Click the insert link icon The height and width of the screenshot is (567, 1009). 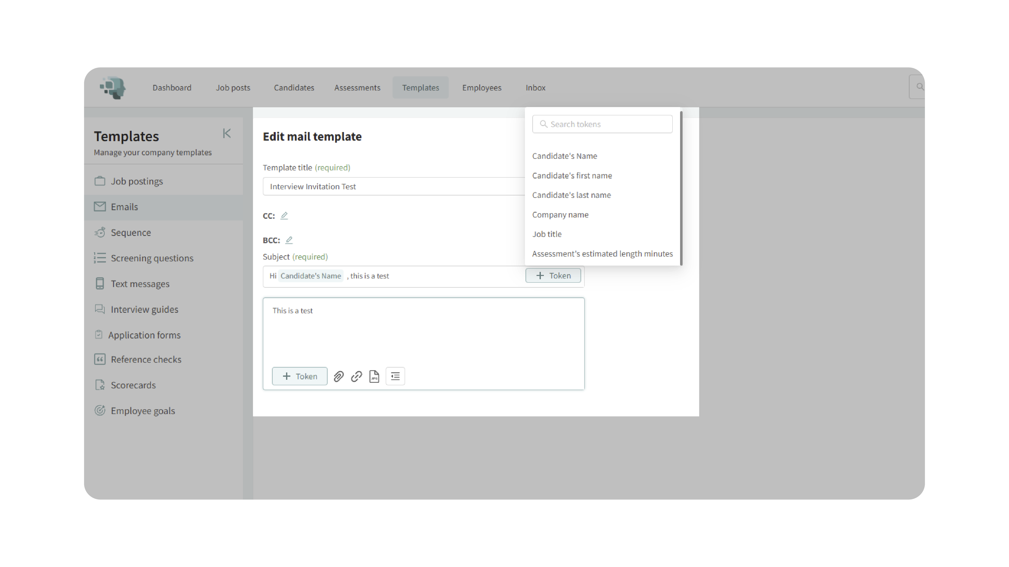(x=356, y=376)
